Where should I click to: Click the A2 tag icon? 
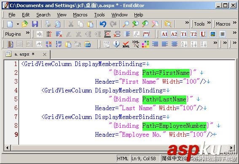click(174, 34)
